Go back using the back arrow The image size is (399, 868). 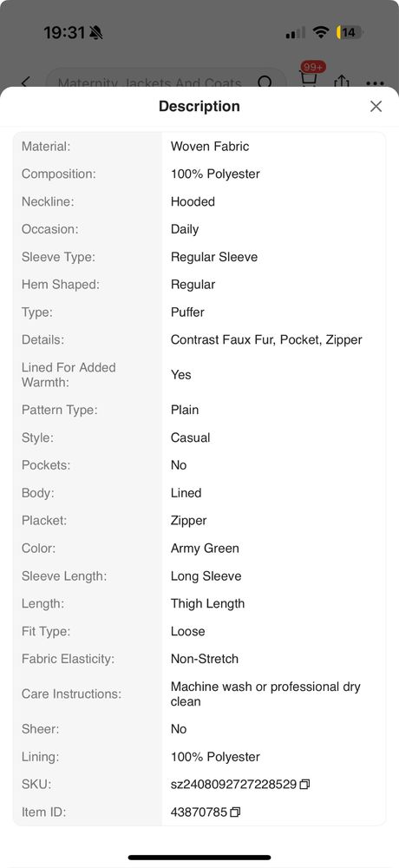[x=25, y=82]
